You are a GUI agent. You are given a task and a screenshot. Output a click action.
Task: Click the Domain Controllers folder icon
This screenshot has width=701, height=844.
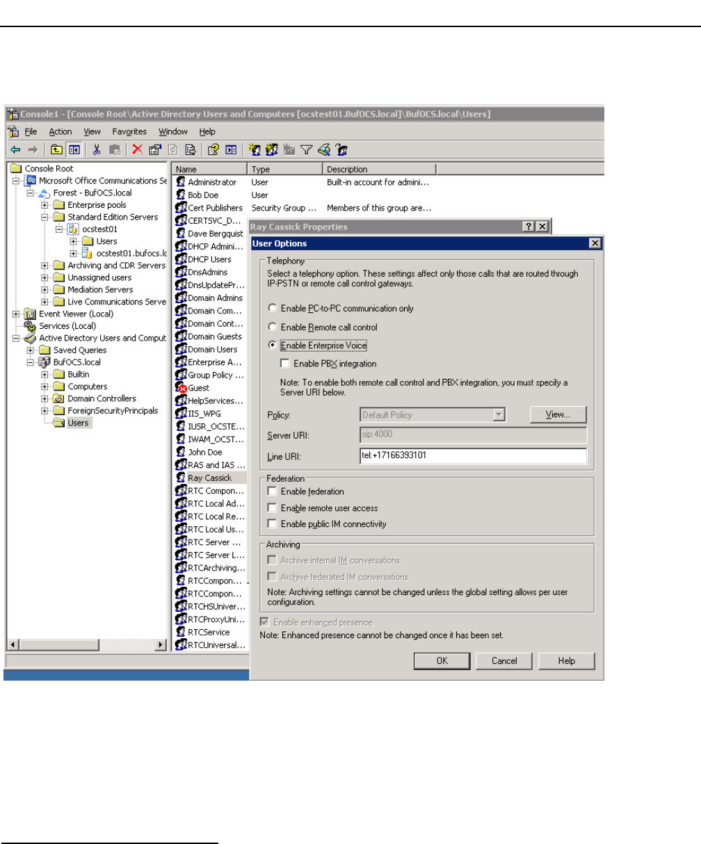59,398
